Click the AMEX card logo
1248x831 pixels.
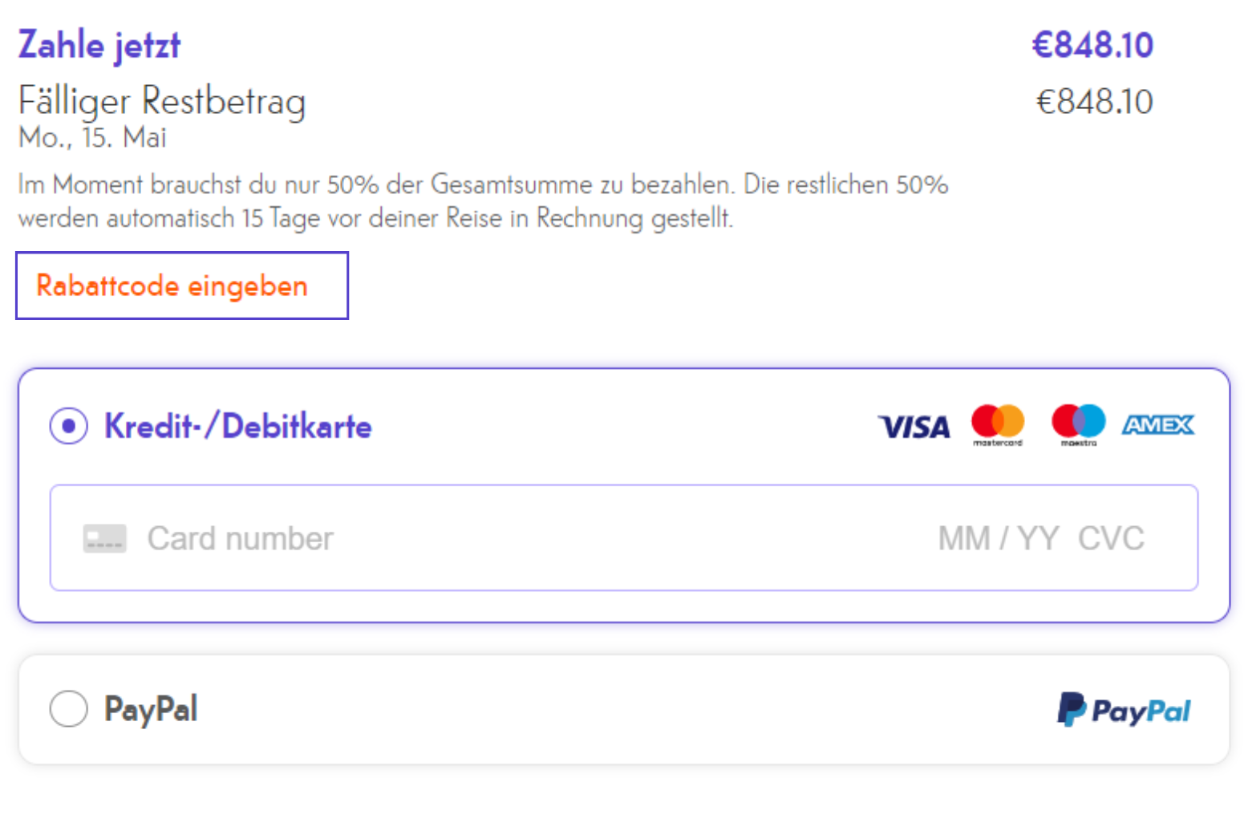[x=1158, y=424]
